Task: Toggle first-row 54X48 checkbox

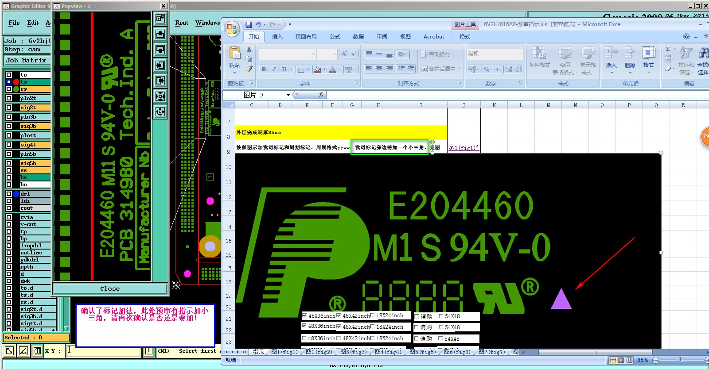Action: click(441, 316)
